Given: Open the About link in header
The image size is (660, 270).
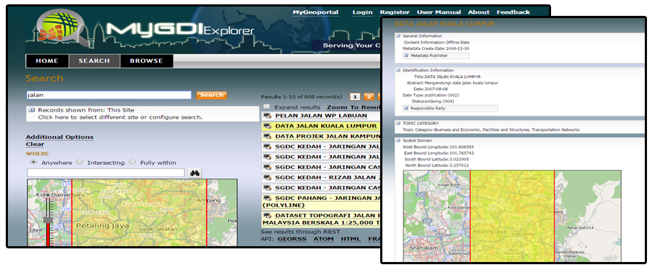Looking at the screenshot, I should [478, 12].
